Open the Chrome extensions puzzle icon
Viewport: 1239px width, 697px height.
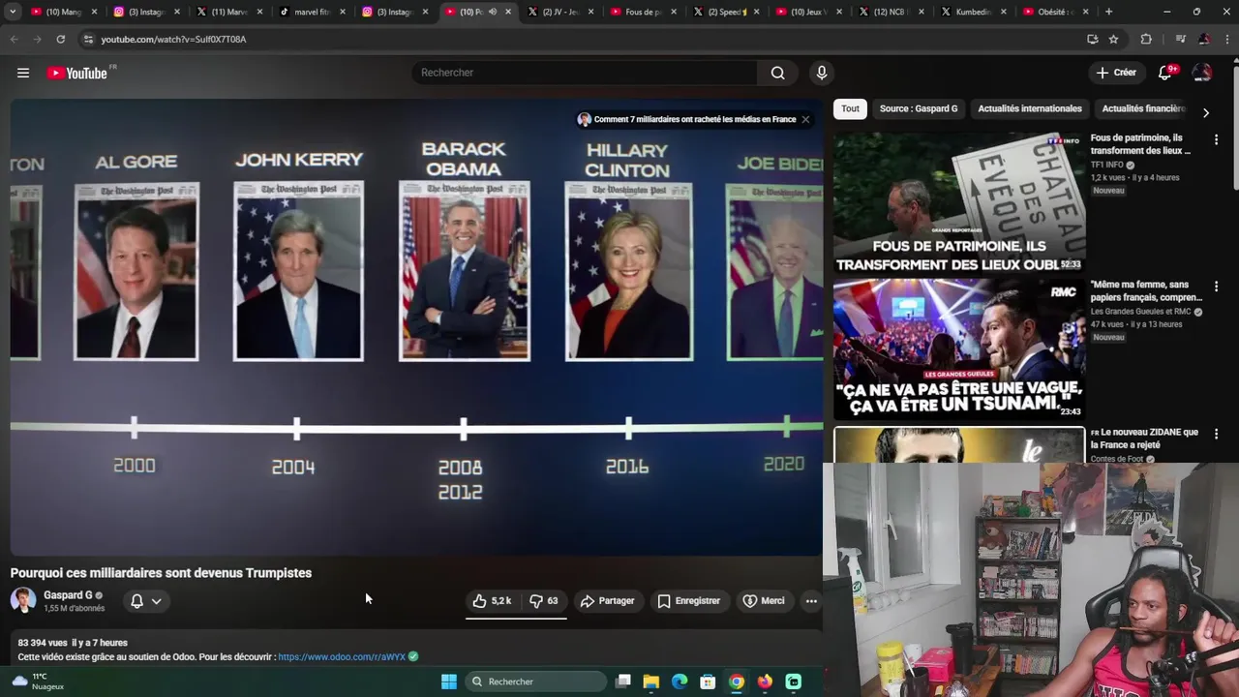1146,39
